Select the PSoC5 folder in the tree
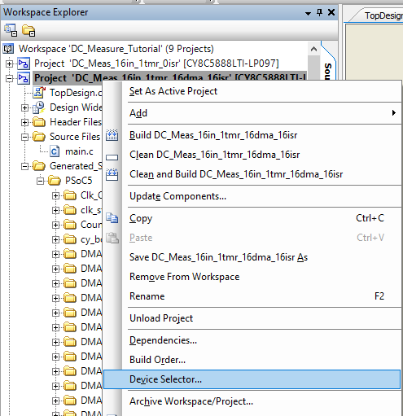Screen dimensions: 403x416 coord(79,181)
